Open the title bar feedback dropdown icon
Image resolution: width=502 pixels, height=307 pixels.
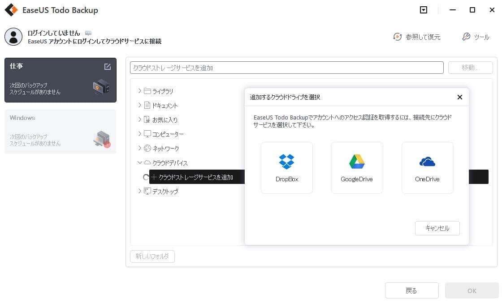(423, 9)
